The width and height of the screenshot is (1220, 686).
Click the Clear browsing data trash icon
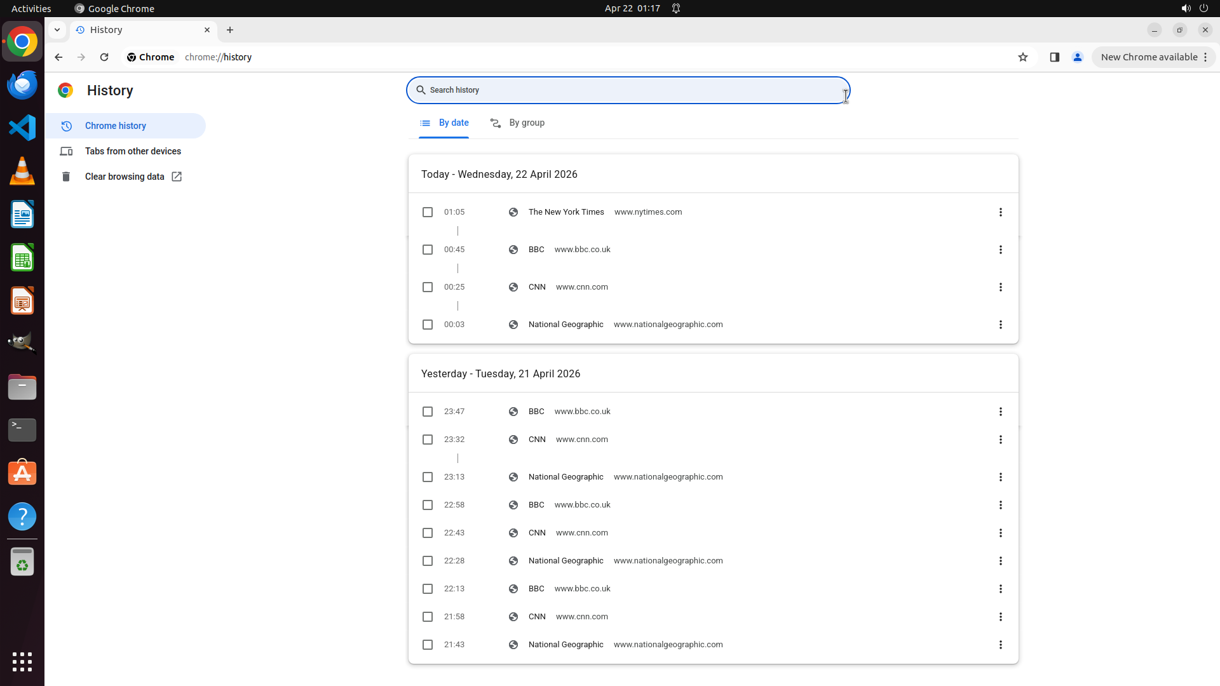(x=66, y=177)
